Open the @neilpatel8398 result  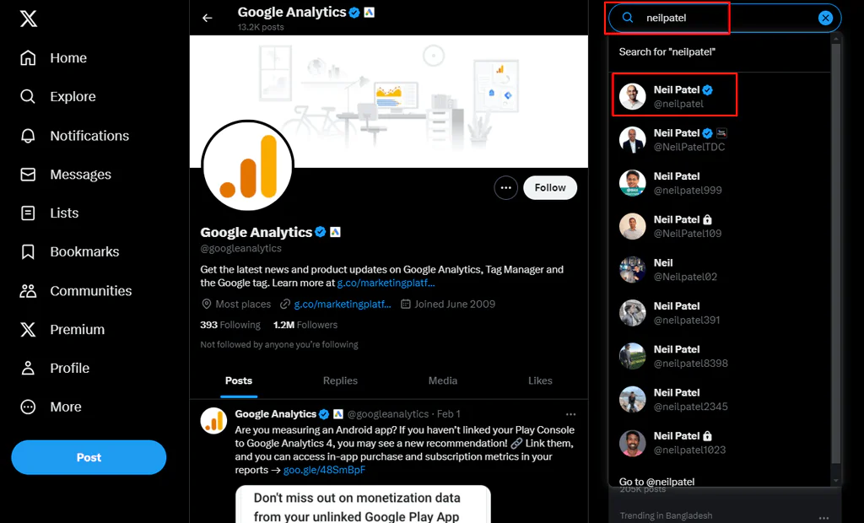pyautogui.click(x=720, y=356)
